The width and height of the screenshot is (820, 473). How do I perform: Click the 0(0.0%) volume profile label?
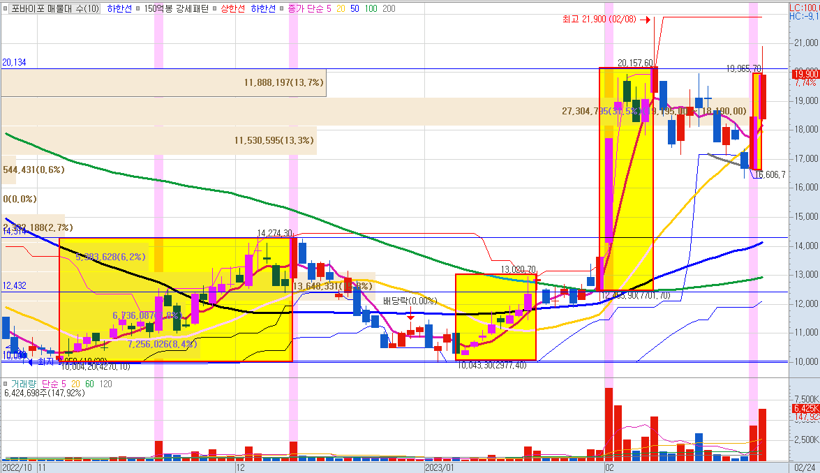pos(20,199)
